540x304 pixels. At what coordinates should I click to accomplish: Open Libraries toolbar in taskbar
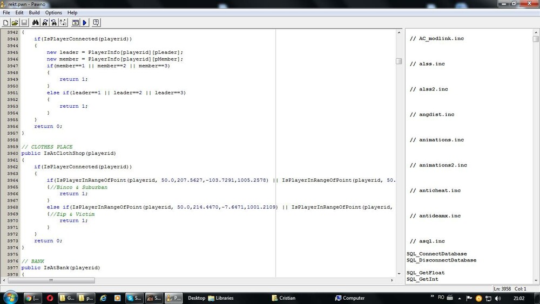click(220, 298)
